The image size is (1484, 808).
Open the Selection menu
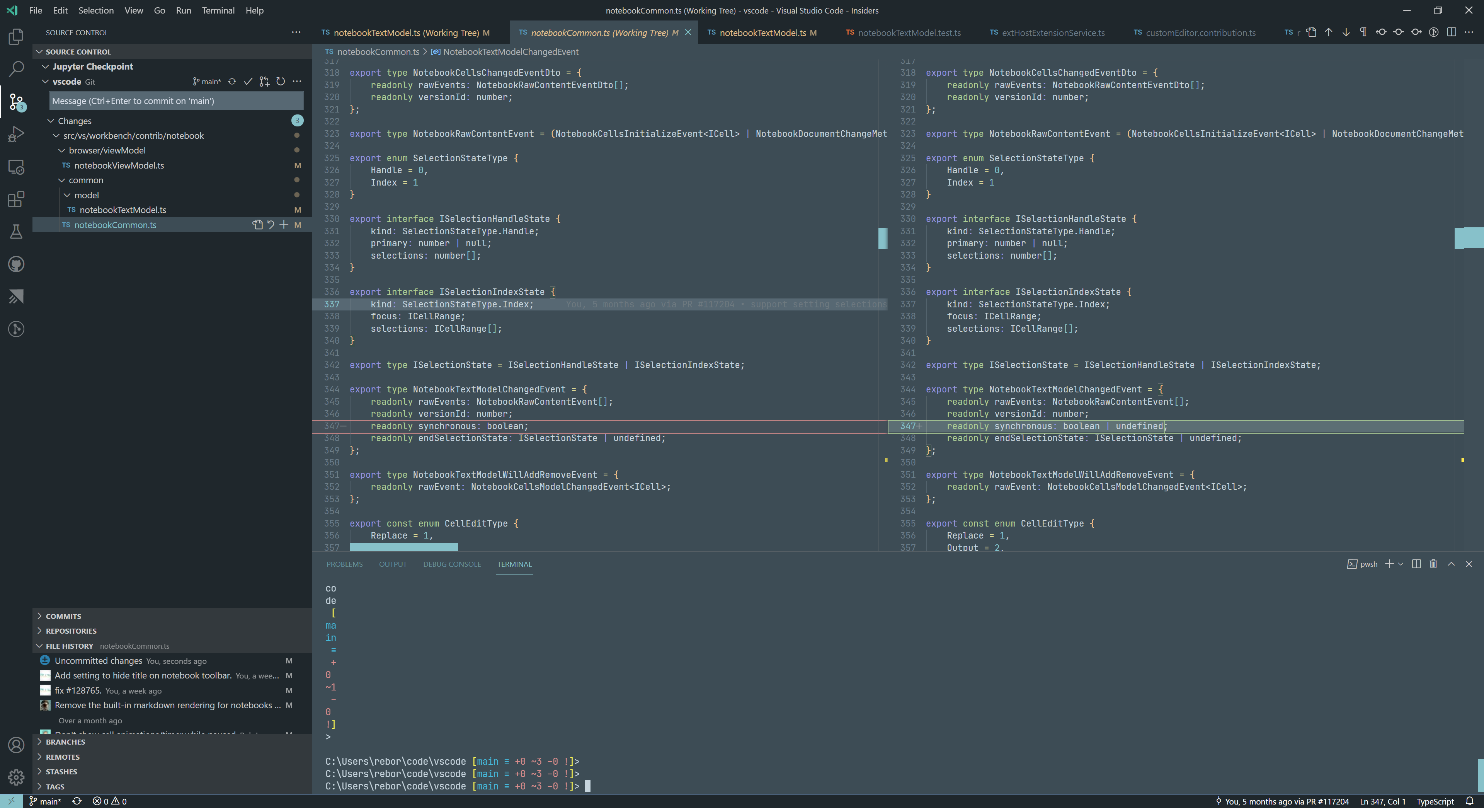tap(95, 10)
